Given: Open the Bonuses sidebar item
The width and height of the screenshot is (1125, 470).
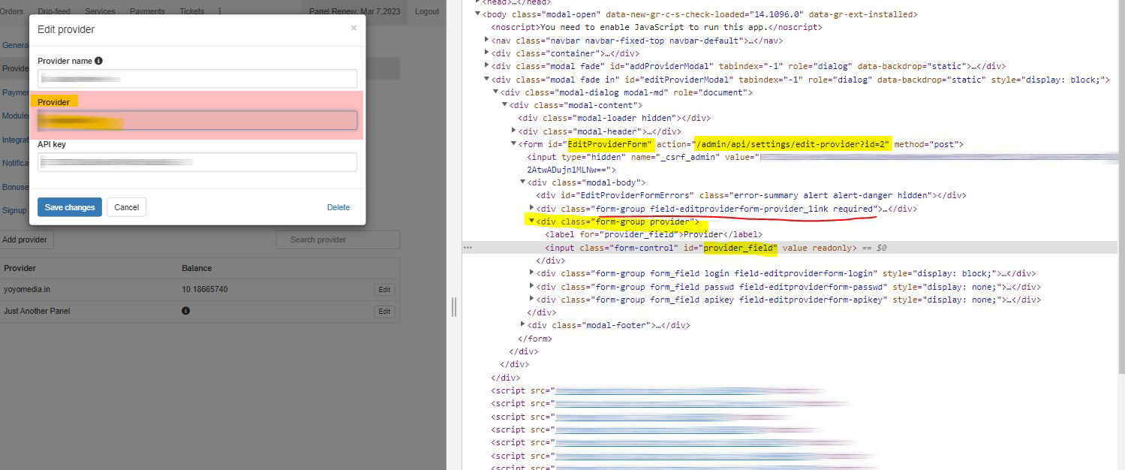Looking at the screenshot, I should [15, 187].
